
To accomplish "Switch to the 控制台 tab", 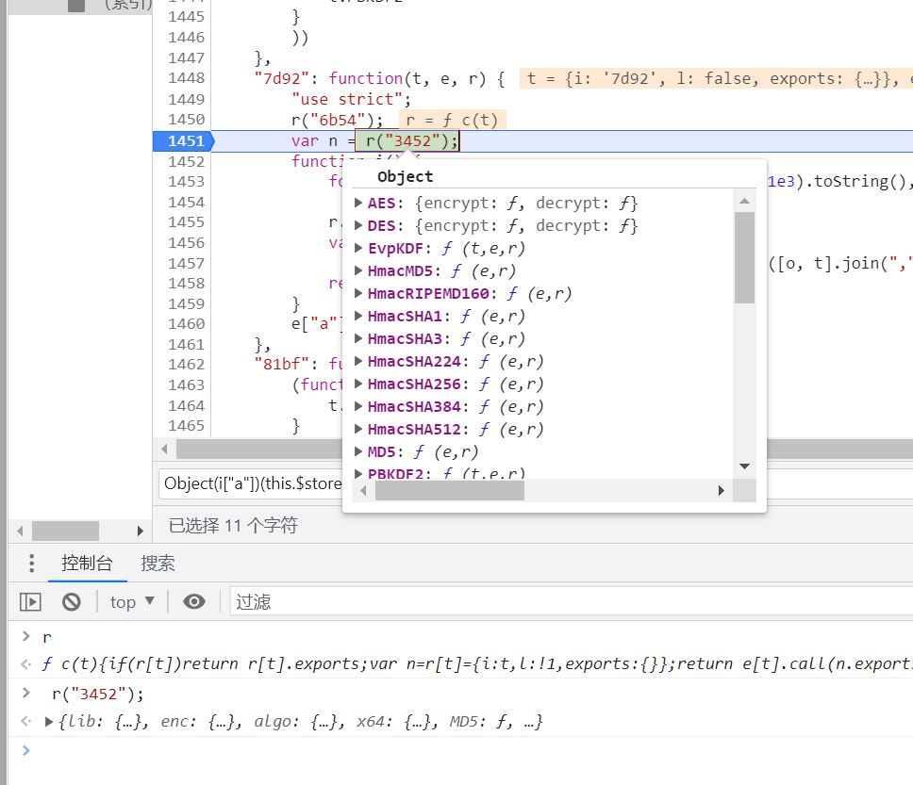I will pyautogui.click(x=87, y=564).
